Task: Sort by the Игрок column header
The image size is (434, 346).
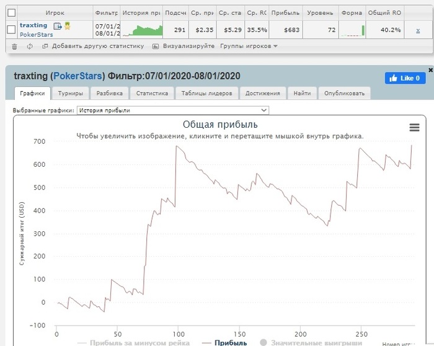Action: pyautogui.click(x=55, y=13)
